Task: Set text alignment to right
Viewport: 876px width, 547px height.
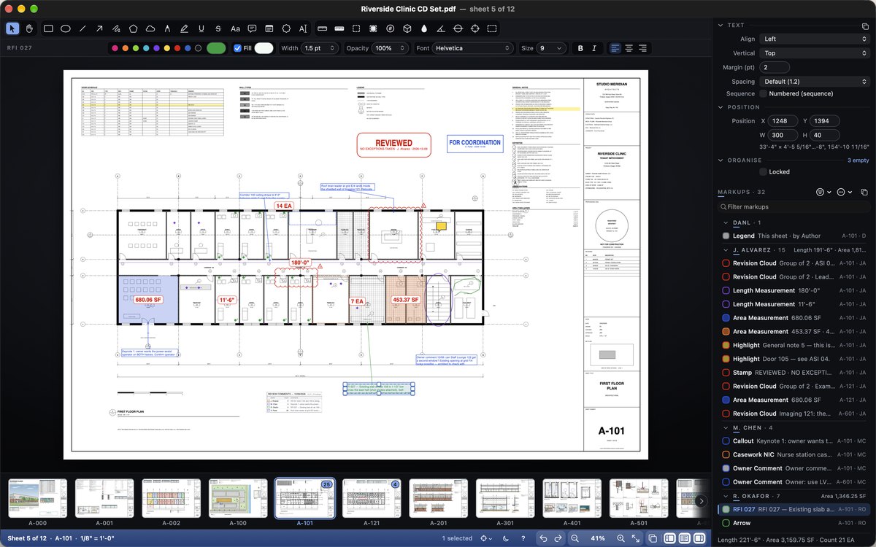Action: click(x=642, y=48)
